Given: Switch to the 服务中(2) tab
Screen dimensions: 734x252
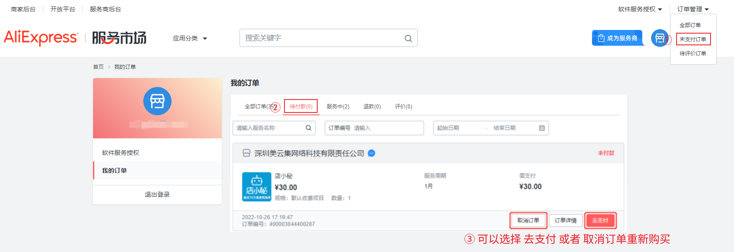Looking at the screenshot, I should (338, 106).
